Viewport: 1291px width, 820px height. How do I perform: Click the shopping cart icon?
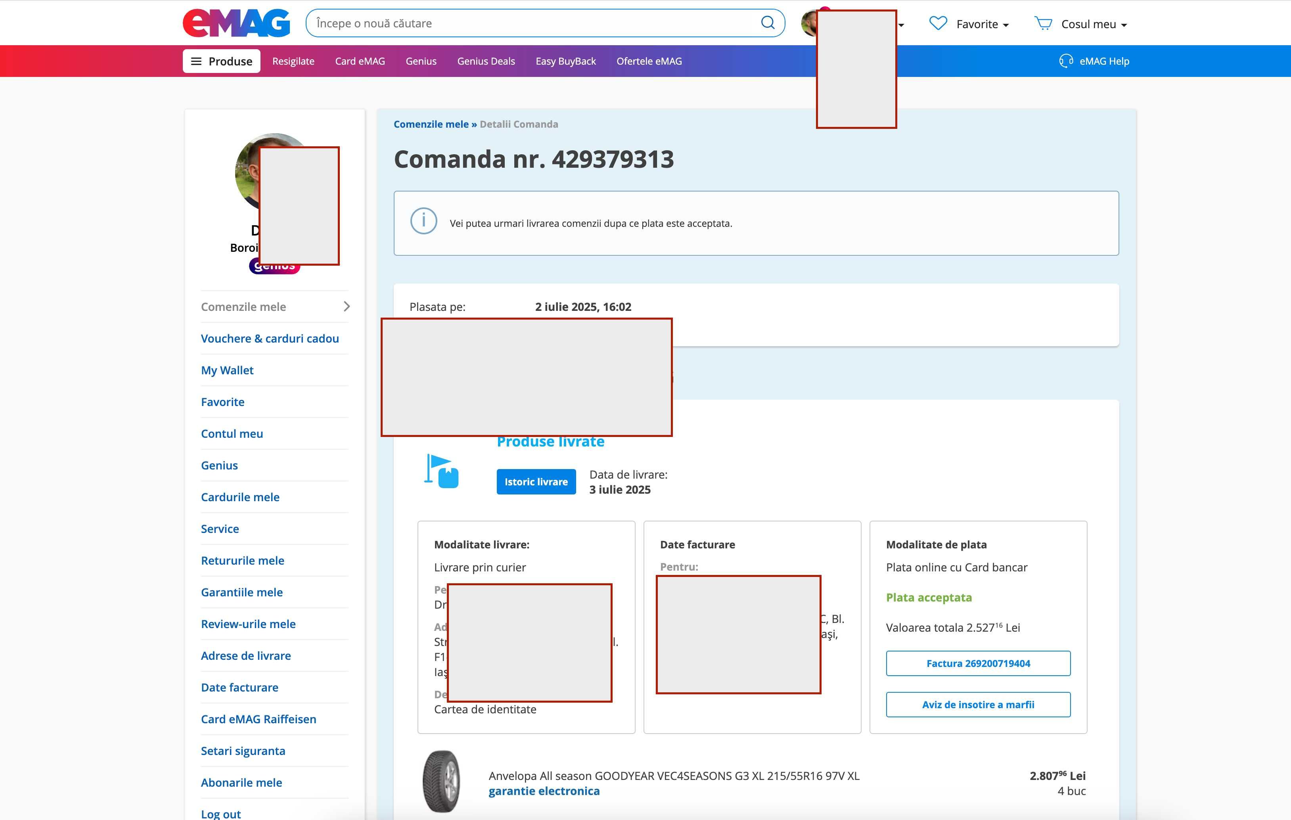click(1043, 24)
